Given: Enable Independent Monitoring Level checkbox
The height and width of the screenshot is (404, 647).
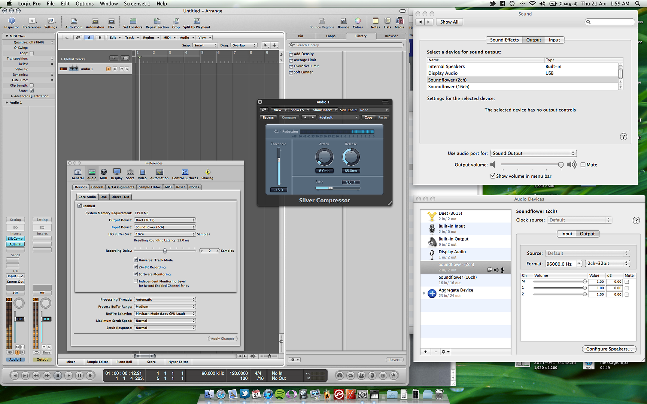Looking at the screenshot, I should click(x=136, y=281).
